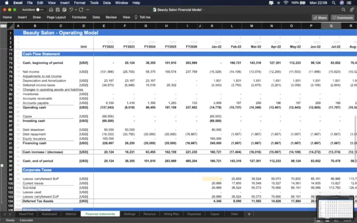The width and height of the screenshot is (357, 223).
Task: Click the search magnifier in the Excel title bar
Action: pos(343,10)
